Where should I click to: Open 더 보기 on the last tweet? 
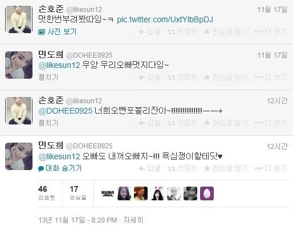[x=271, y=168]
